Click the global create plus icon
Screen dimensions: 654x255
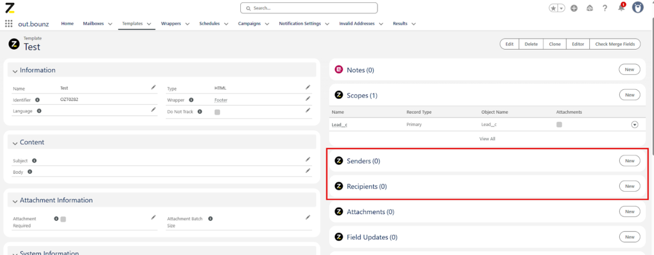[574, 8]
